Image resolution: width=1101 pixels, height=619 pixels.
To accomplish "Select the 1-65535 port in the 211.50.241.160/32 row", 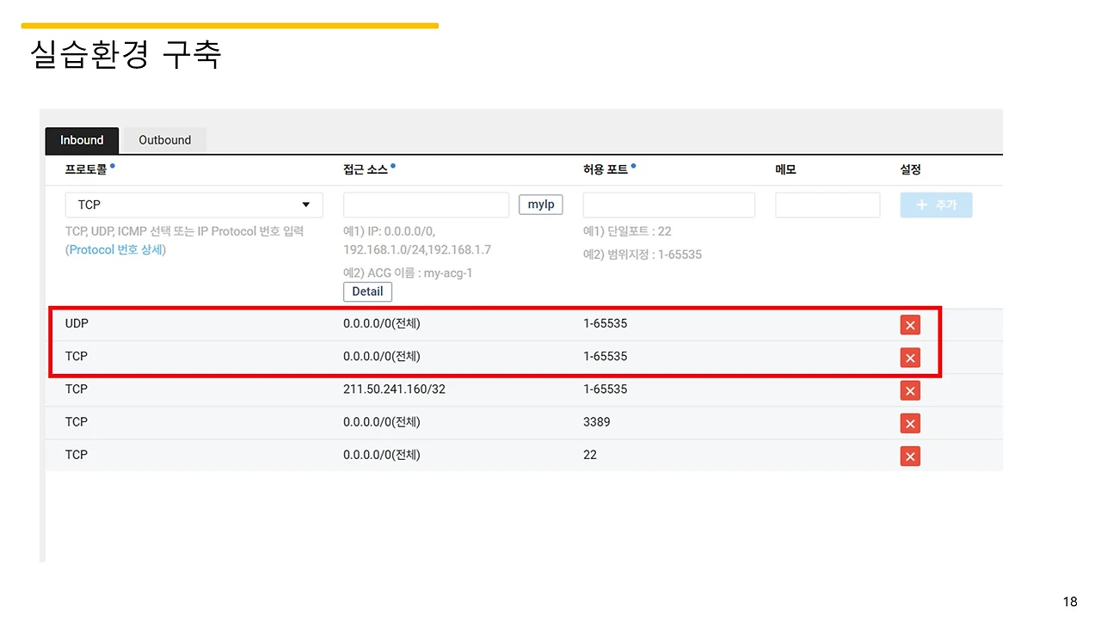I will click(606, 389).
